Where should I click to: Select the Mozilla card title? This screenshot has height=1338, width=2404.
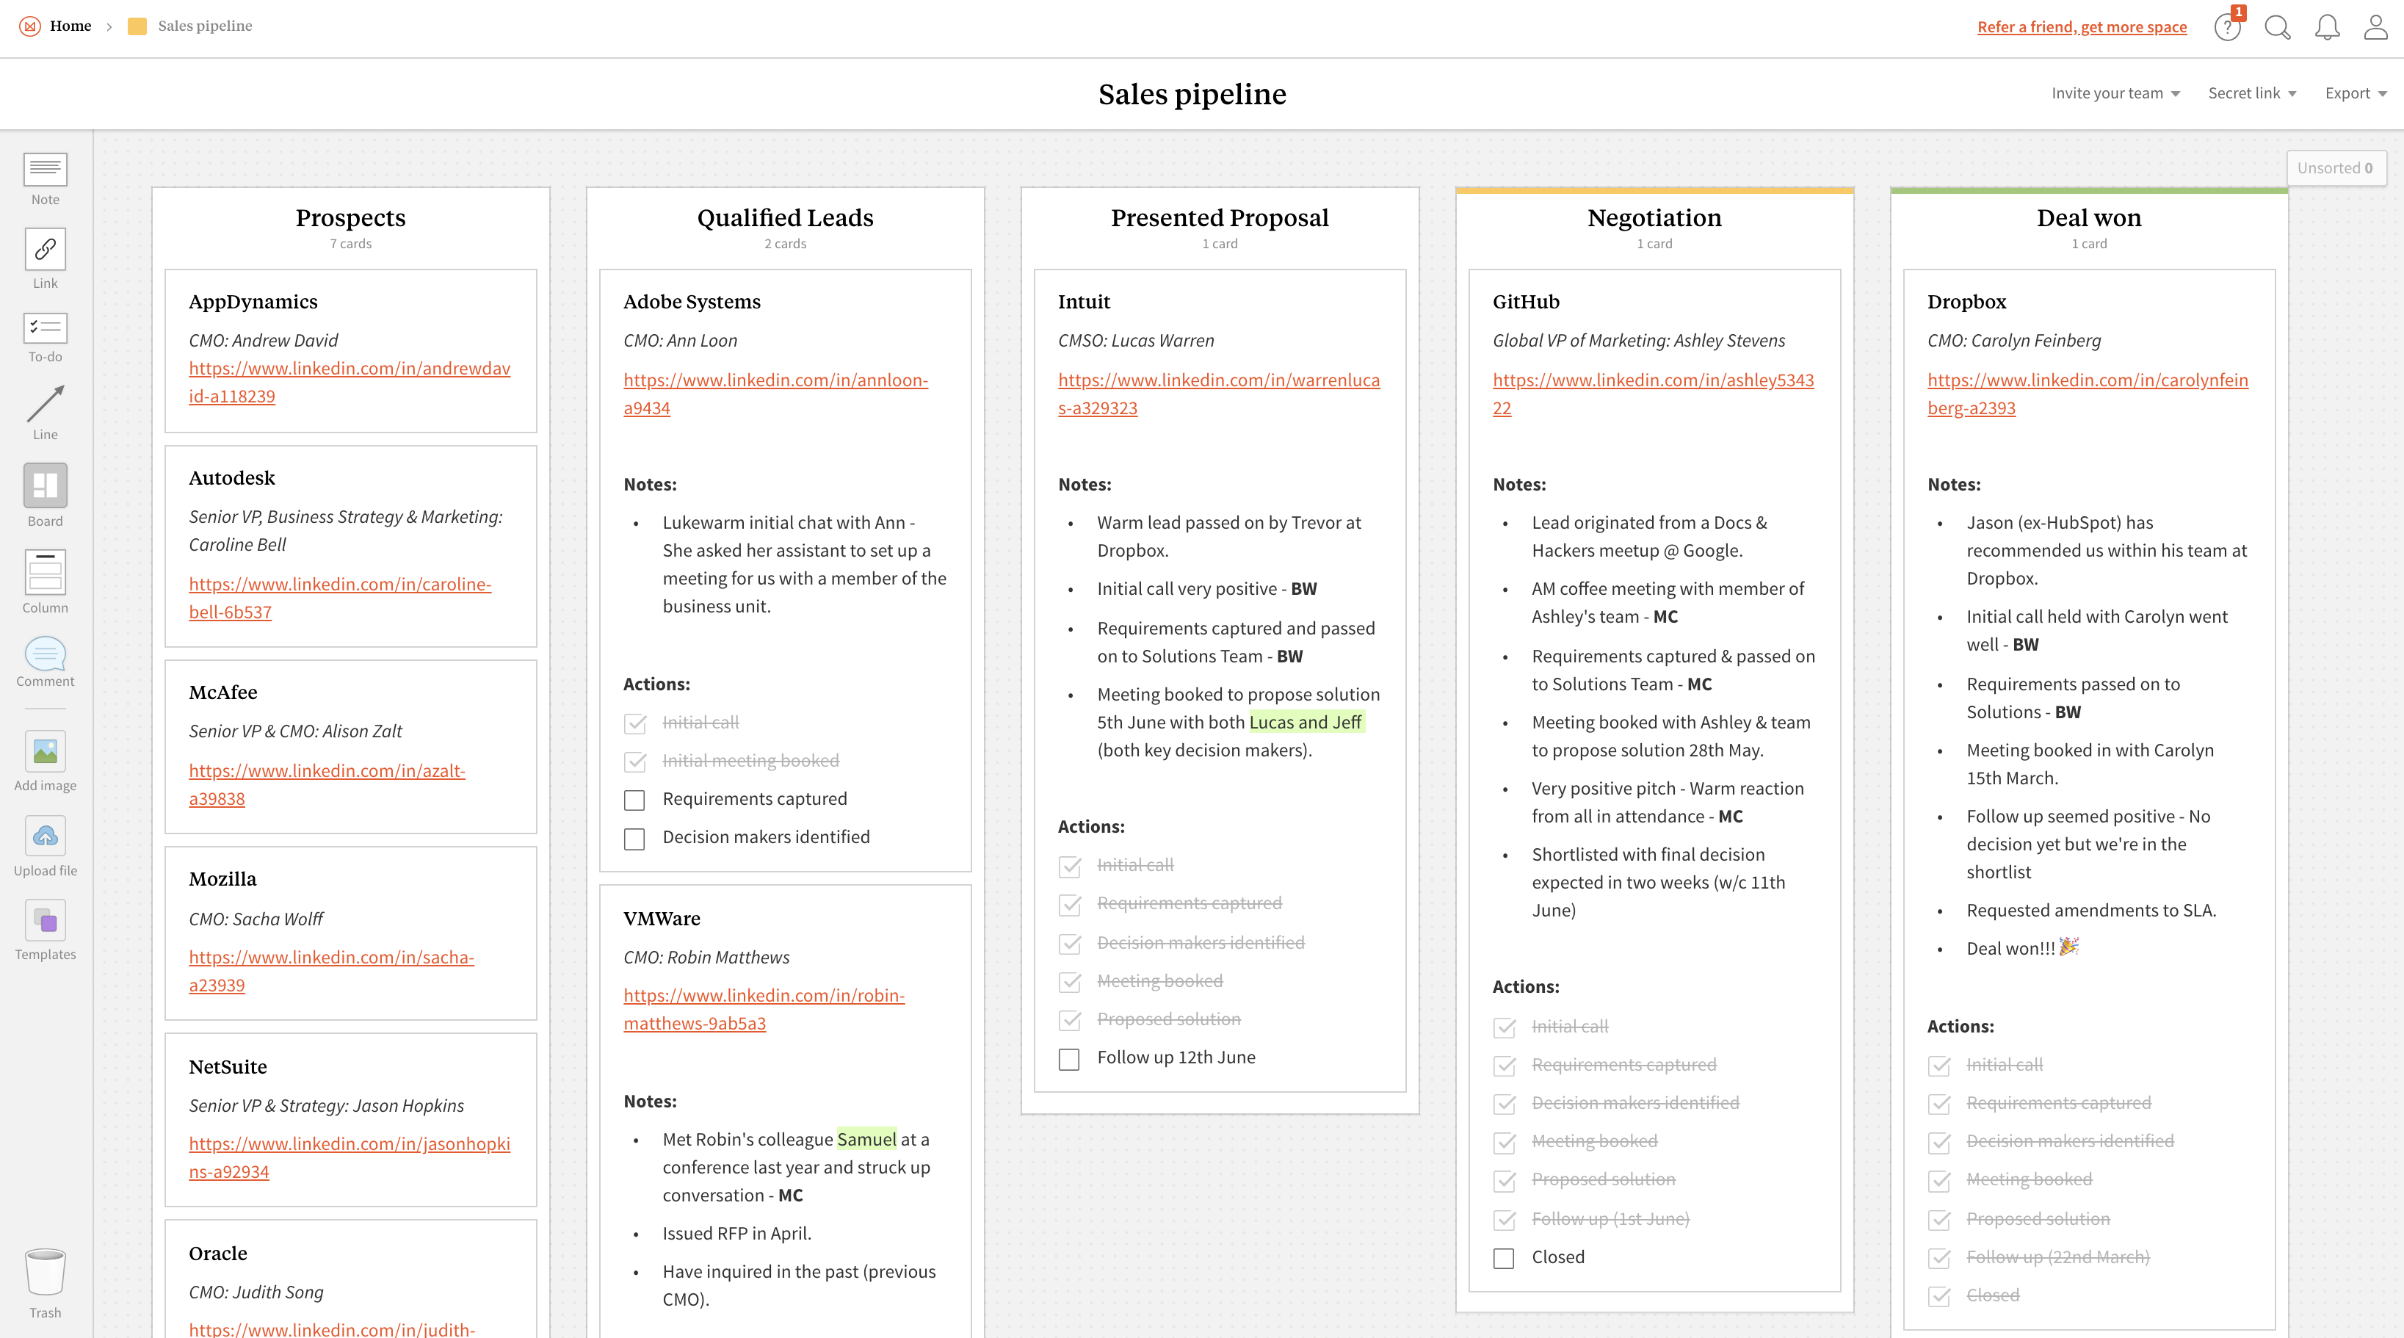[222, 879]
